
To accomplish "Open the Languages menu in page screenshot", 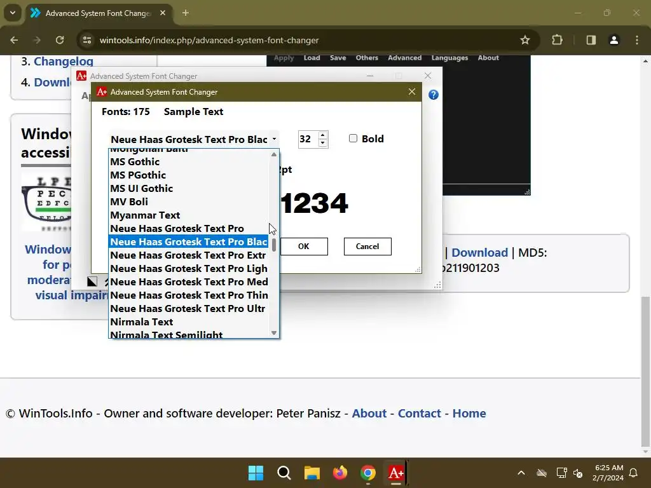I will pos(449,58).
